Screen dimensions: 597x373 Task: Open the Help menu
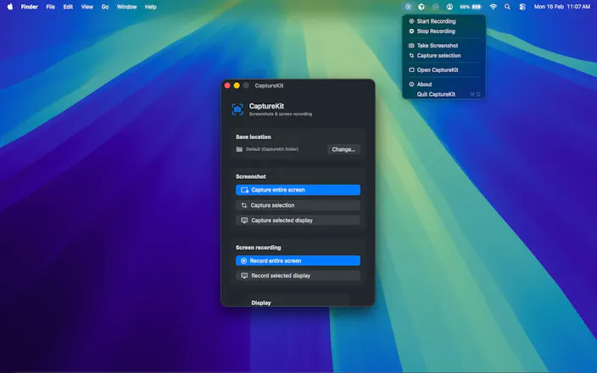click(x=151, y=7)
